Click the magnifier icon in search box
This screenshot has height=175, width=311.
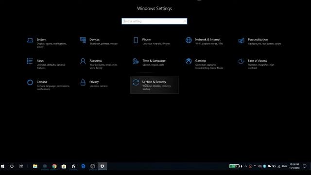tap(184, 21)
